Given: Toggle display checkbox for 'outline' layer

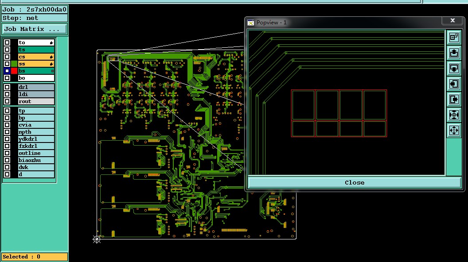Looking at the screenshot, I should (x=7, y=153).
